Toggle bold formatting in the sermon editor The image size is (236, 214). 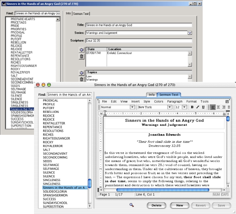pyautogui.click(x=192, y=107)
